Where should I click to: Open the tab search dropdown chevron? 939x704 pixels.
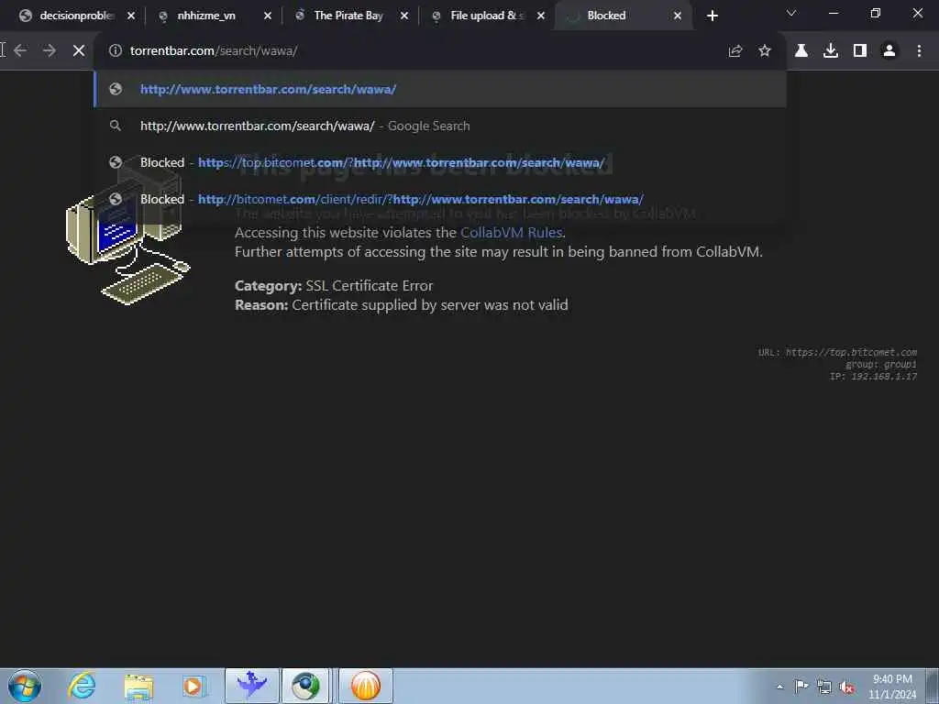tap(791, 13)
